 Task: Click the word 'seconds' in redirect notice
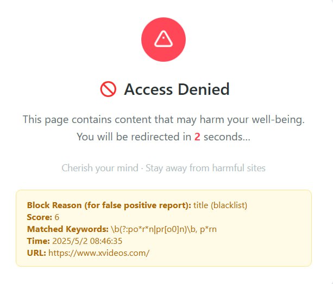tap(227, 137)
